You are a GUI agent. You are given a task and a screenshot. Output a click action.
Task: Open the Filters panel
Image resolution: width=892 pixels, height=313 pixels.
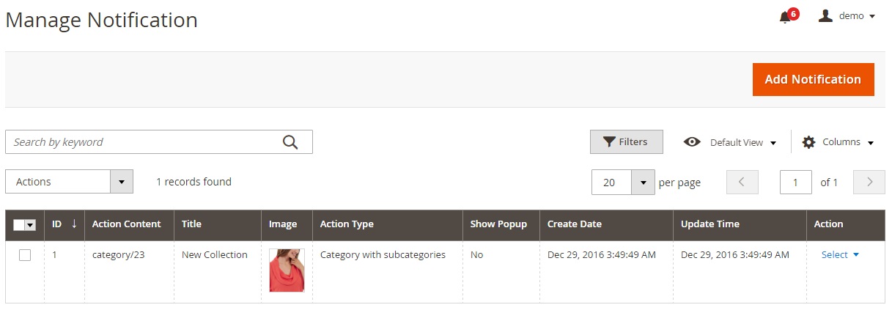(626, 142)
